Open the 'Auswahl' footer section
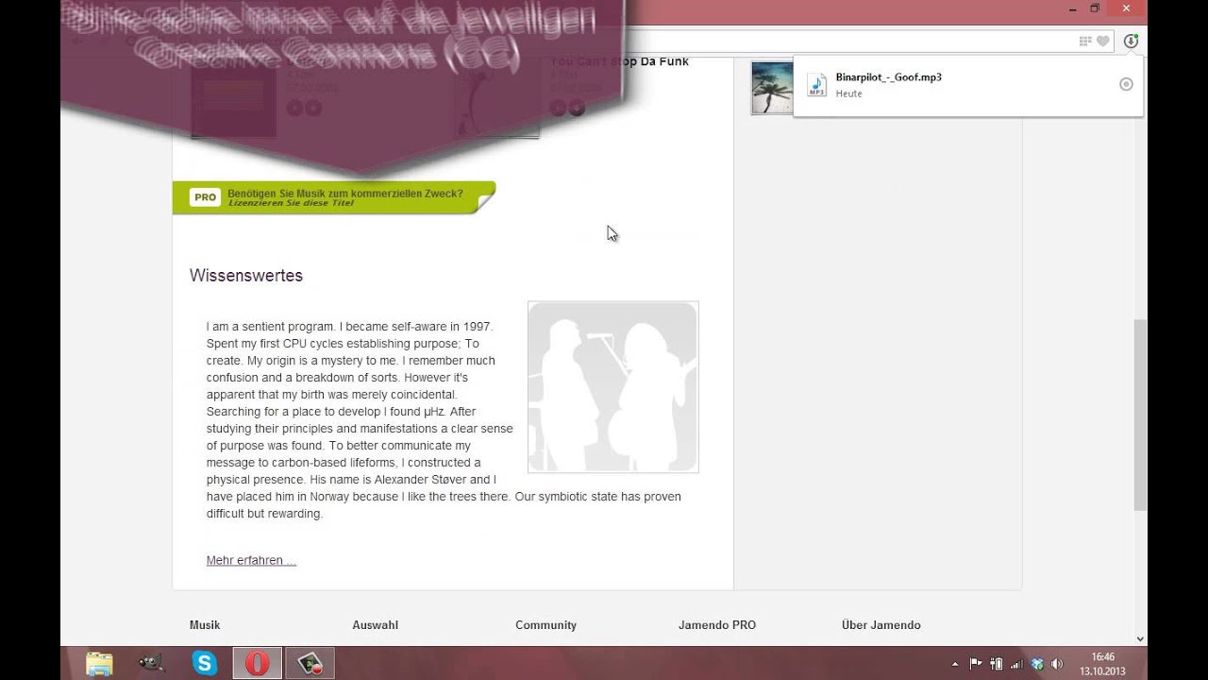Image resolution: width=1208 pixels, height=680 pixels. 376,625
